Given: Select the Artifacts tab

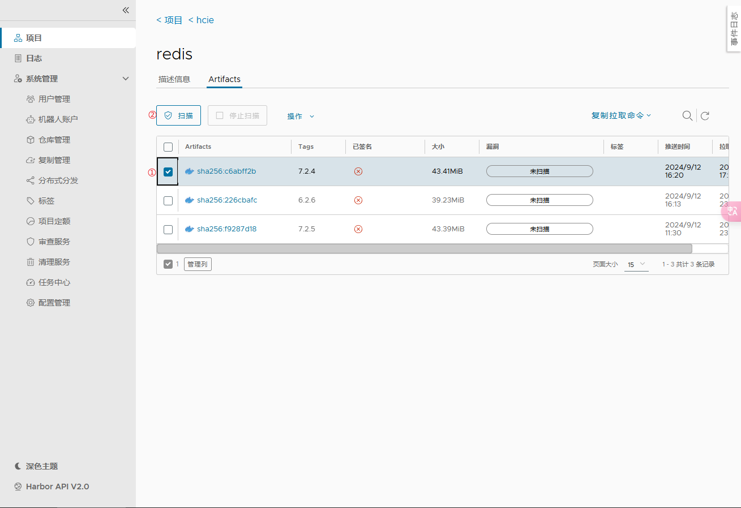Looking at the screenshot, I should coord(224,79).
